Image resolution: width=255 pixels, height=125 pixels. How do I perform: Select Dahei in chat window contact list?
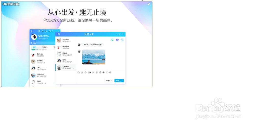[66, 54]
